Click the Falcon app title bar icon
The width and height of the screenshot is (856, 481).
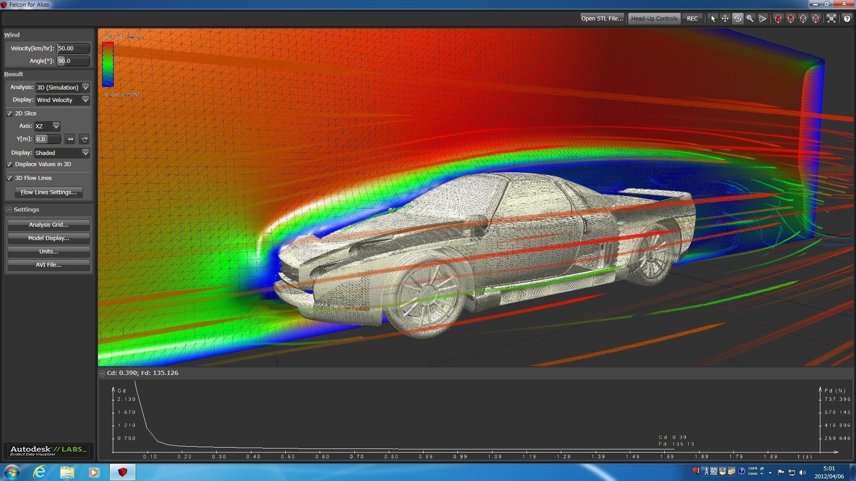(x=4, y=4)
